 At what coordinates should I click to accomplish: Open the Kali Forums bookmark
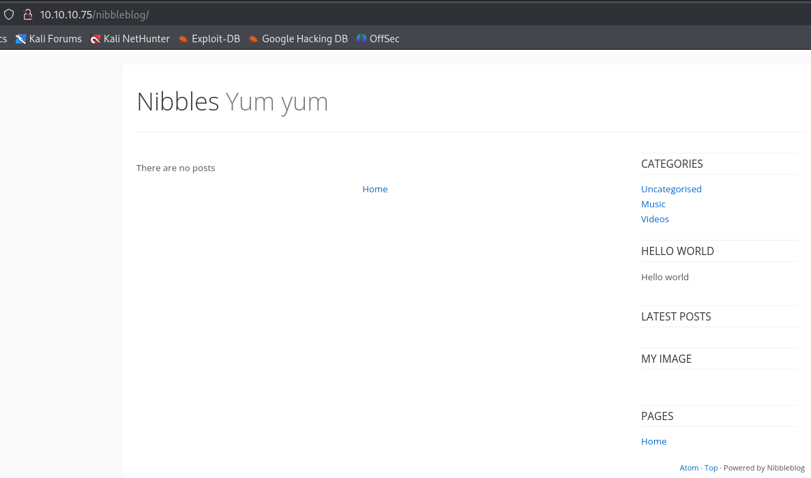coord(48,39)
